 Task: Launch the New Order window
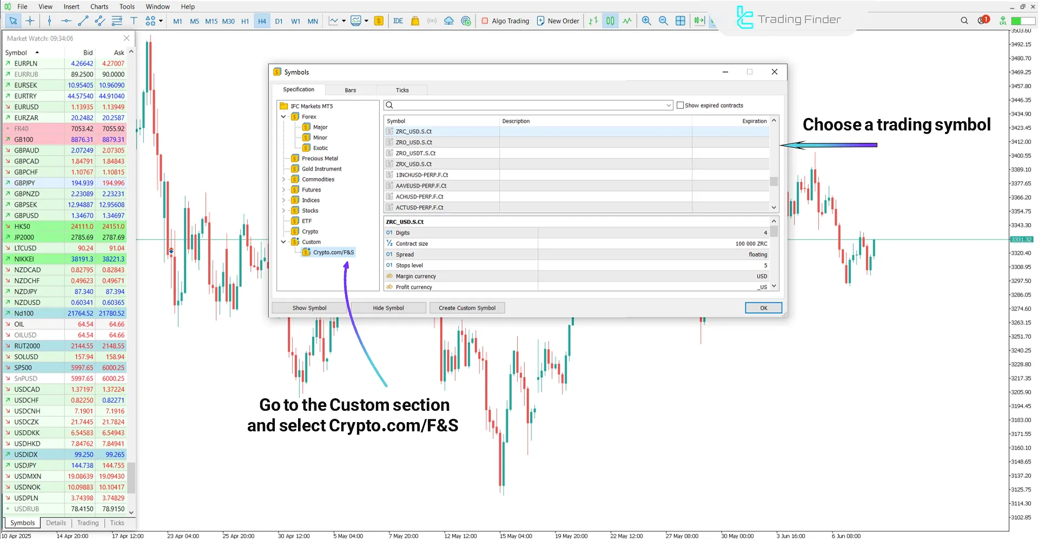[x=558, y=21]
